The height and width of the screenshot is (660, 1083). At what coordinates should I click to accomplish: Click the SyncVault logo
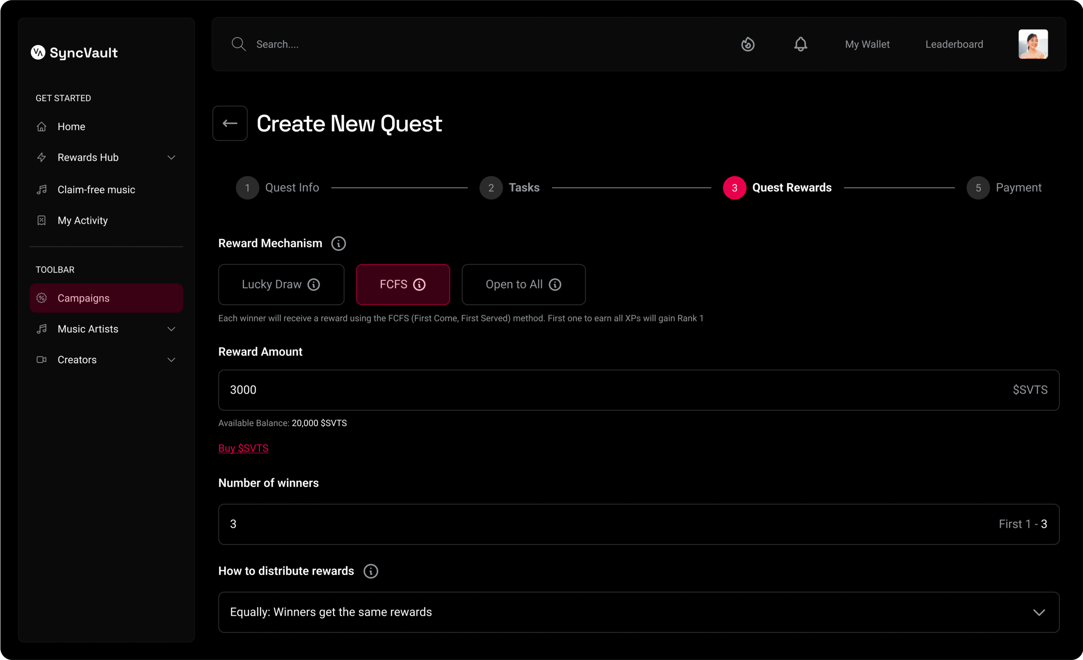pyautogui.click(x=74, y=53)
